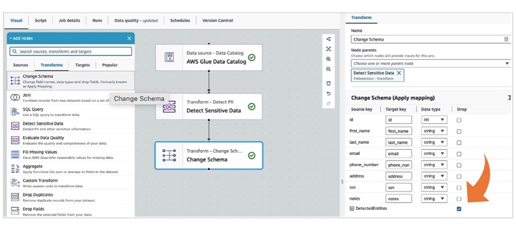The width and height of the screenshot is (516, 229).
Task: Click the Evaluate Data Quality icon
Action: (x=15, y=140)
